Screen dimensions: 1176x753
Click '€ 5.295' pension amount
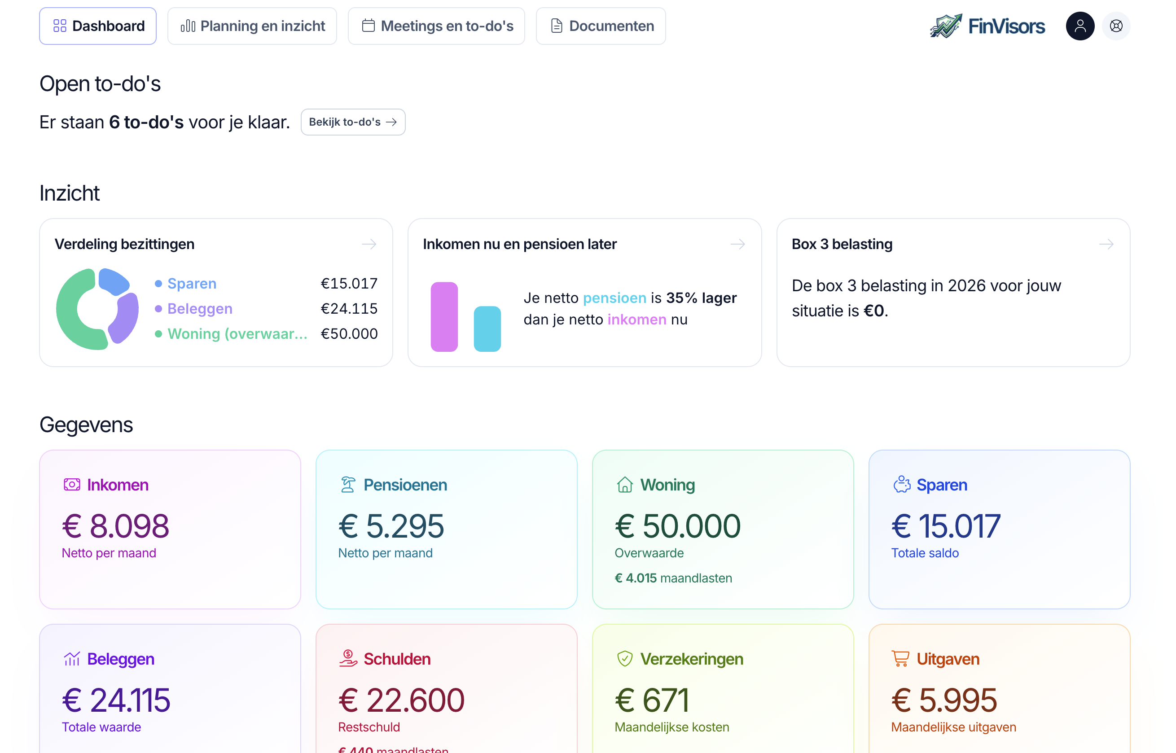[391, 526]
